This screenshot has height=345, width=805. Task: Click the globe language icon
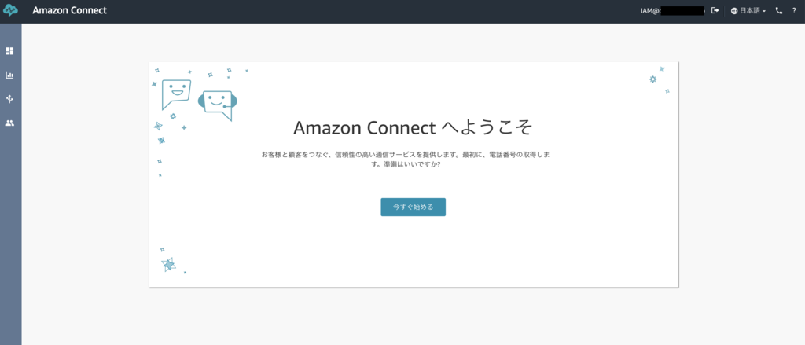click(x=734, y=11)
